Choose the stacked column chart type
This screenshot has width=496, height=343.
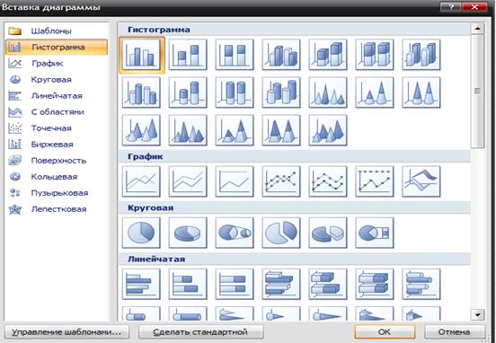pyautogui.click(x=188, y=55)
